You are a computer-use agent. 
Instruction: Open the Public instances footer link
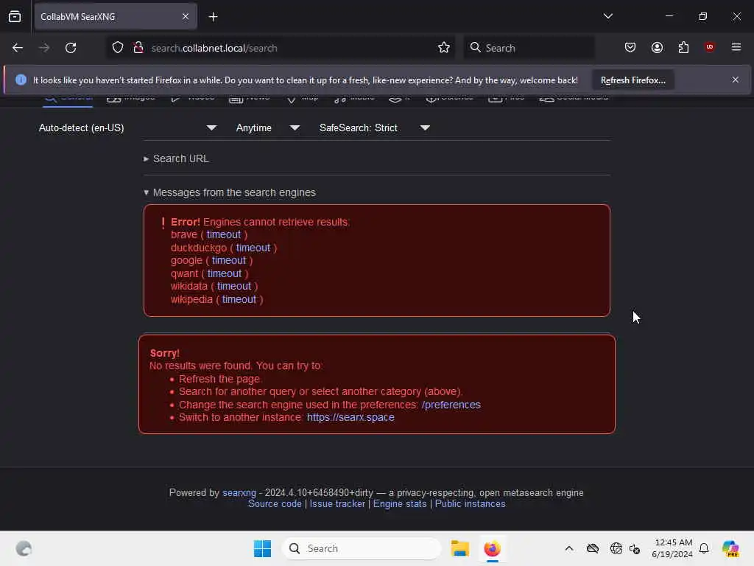470,504
